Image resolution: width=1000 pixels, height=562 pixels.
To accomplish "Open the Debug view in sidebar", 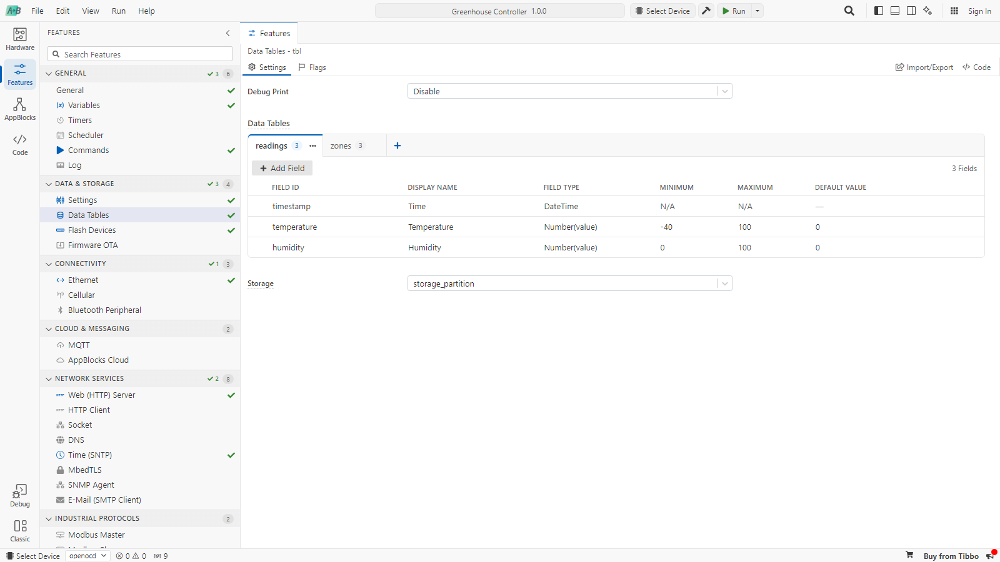I will (20, 496).
